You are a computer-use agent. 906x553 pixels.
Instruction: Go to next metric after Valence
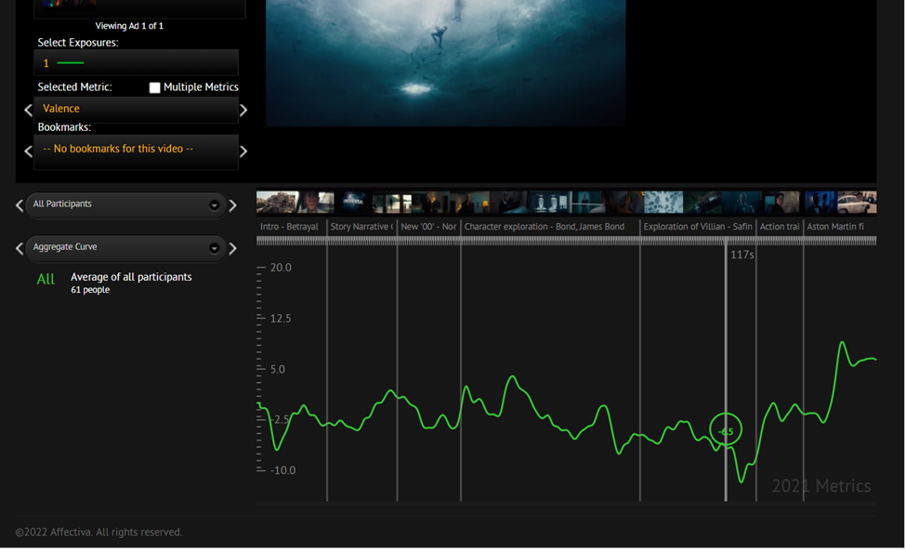pos(243,110)
